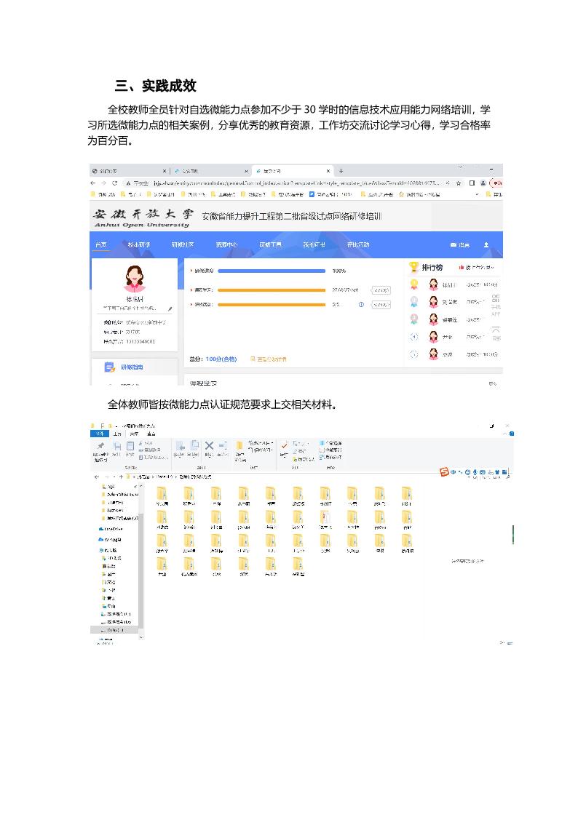The image size is (578, 817).
Task: Click the Delete X icon in Explorer ribbon
Action: [209, 446]
